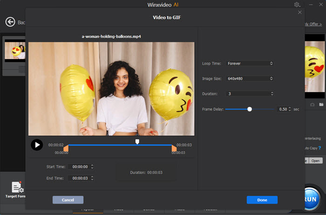Image resolution: width=326 pixels, height=215 pixels.
Task: Click the orange start trim handle
Action: coord(66,148)
